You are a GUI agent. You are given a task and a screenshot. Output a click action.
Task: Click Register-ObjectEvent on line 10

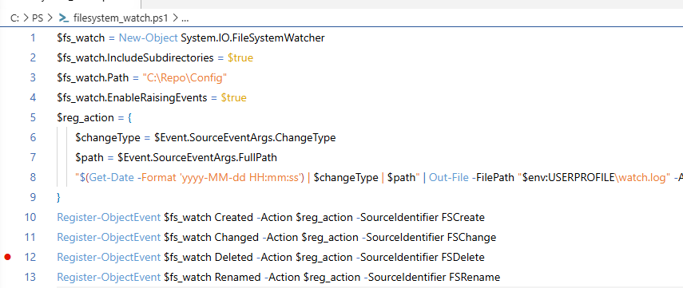coord(109,217)
